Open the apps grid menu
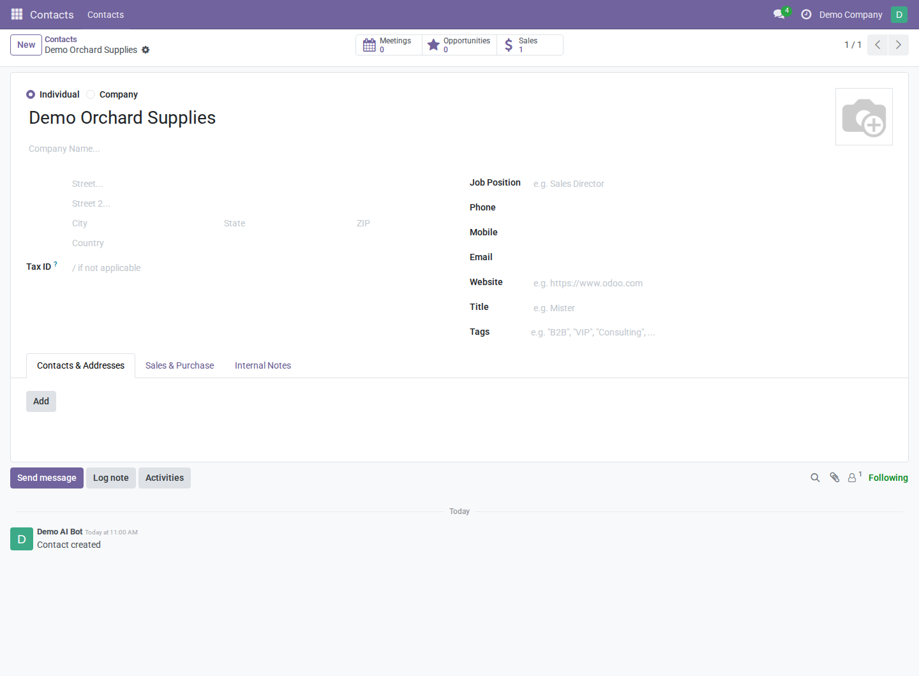 (17, 14)
